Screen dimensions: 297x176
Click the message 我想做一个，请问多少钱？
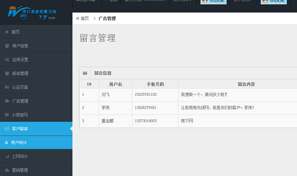[204, 95]
